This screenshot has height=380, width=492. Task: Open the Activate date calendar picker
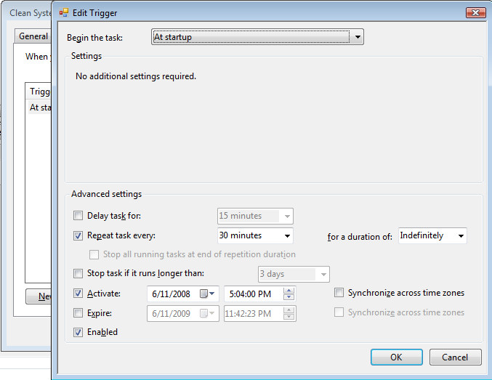click(x=208, y=294)
